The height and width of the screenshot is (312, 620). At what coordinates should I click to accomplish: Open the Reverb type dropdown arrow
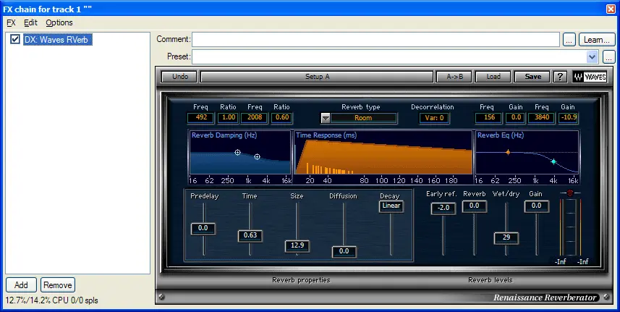coord(326,118)
